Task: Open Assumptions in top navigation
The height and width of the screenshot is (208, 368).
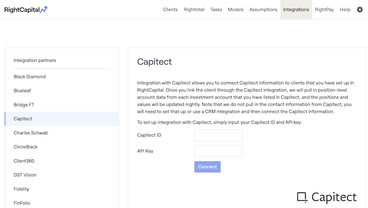Action: click(263, 10)
